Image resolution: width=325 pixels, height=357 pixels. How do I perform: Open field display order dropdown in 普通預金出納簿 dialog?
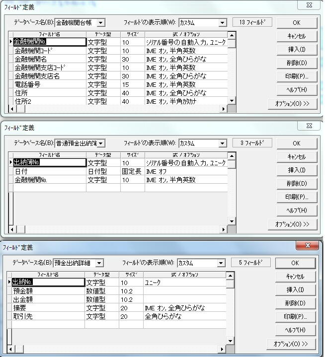pos(222,143)
